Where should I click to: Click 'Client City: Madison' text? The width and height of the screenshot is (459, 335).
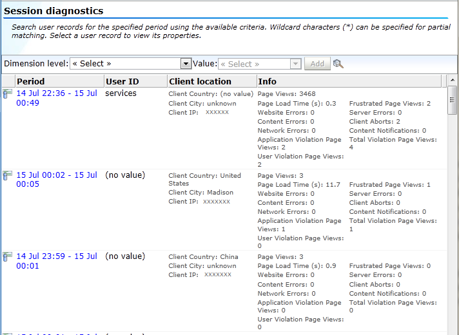201,193
